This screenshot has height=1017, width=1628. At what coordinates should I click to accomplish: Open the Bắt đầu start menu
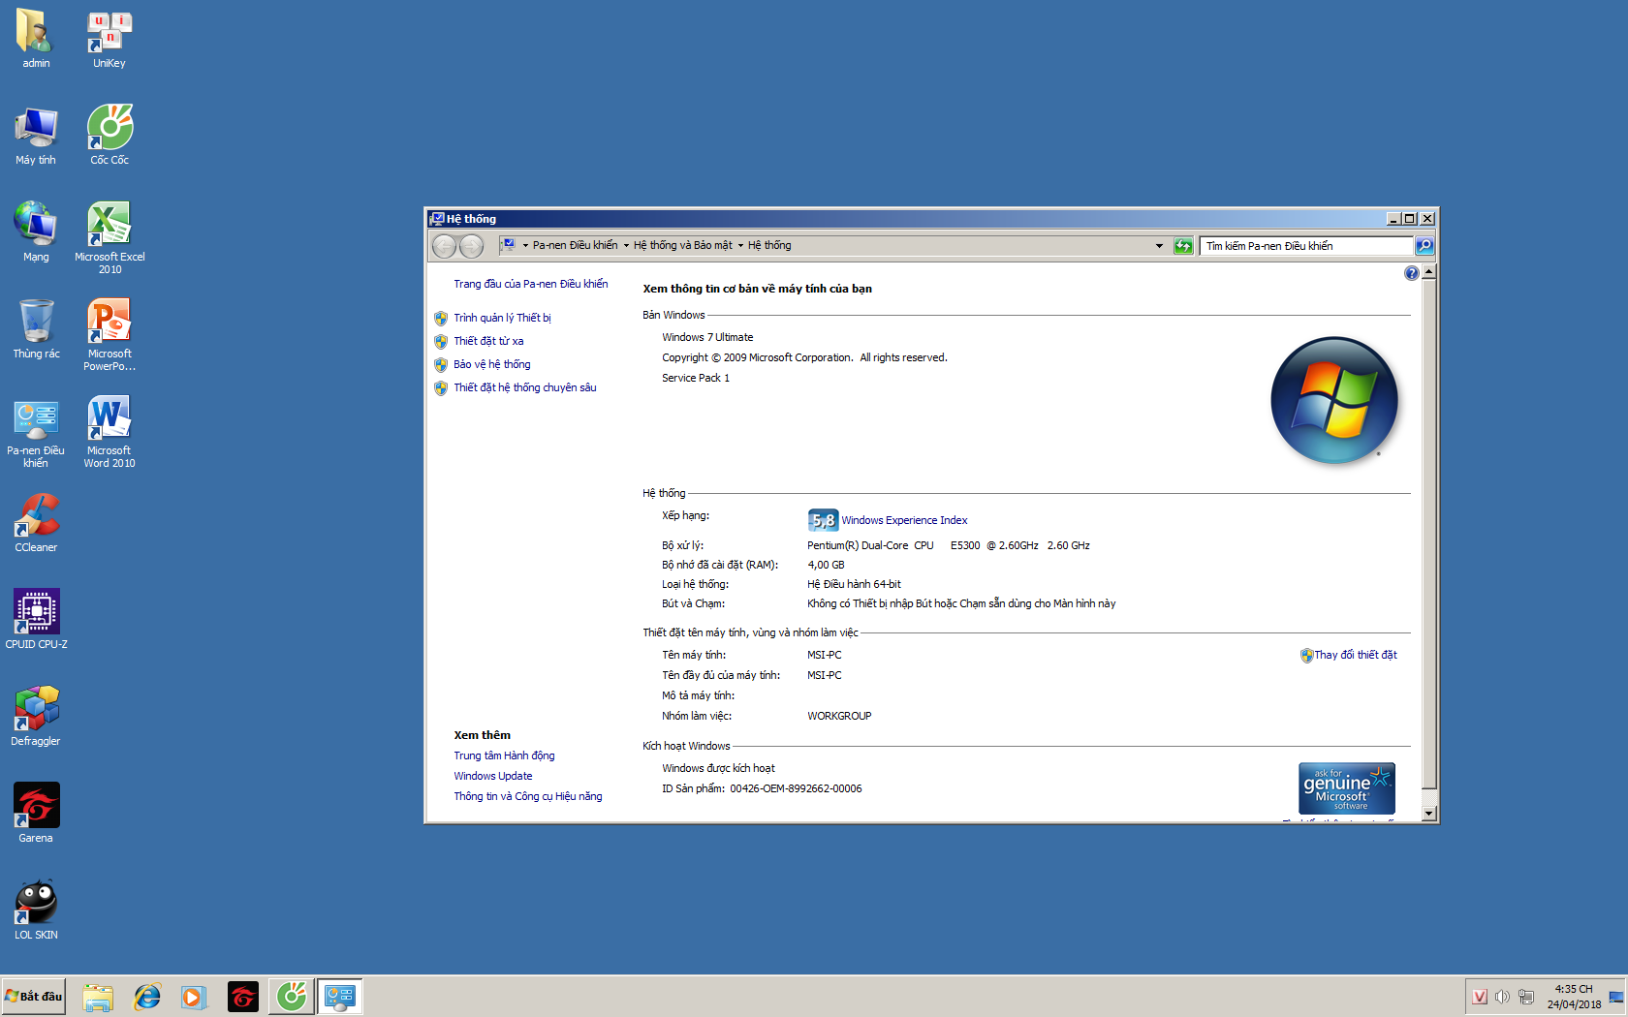pos(34,997)
